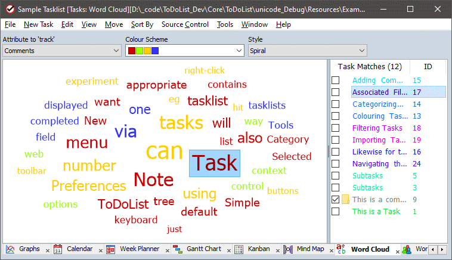Check the box next to 'Filtering Tasks'
The image size is (452, 260).
tap(336, 128)
